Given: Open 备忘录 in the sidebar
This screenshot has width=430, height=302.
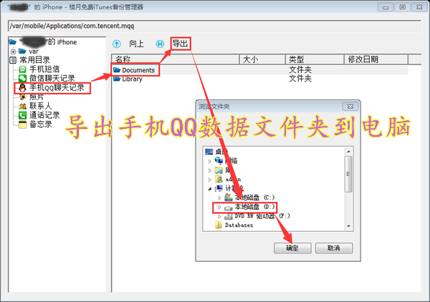Looking at the screenshot, I should click(40, 124).
